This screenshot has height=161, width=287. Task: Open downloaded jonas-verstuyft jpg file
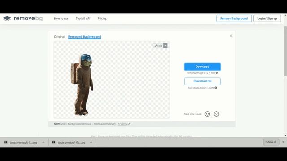coord(71,142)
